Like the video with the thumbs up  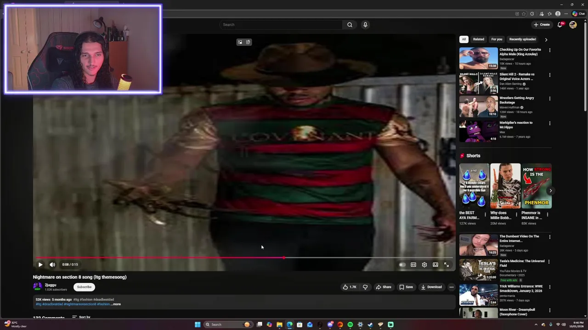[350, 287]
